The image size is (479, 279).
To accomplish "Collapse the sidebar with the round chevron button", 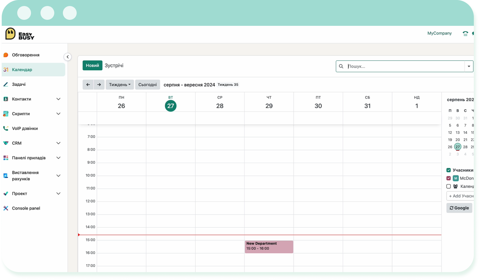I will [67, 57].
